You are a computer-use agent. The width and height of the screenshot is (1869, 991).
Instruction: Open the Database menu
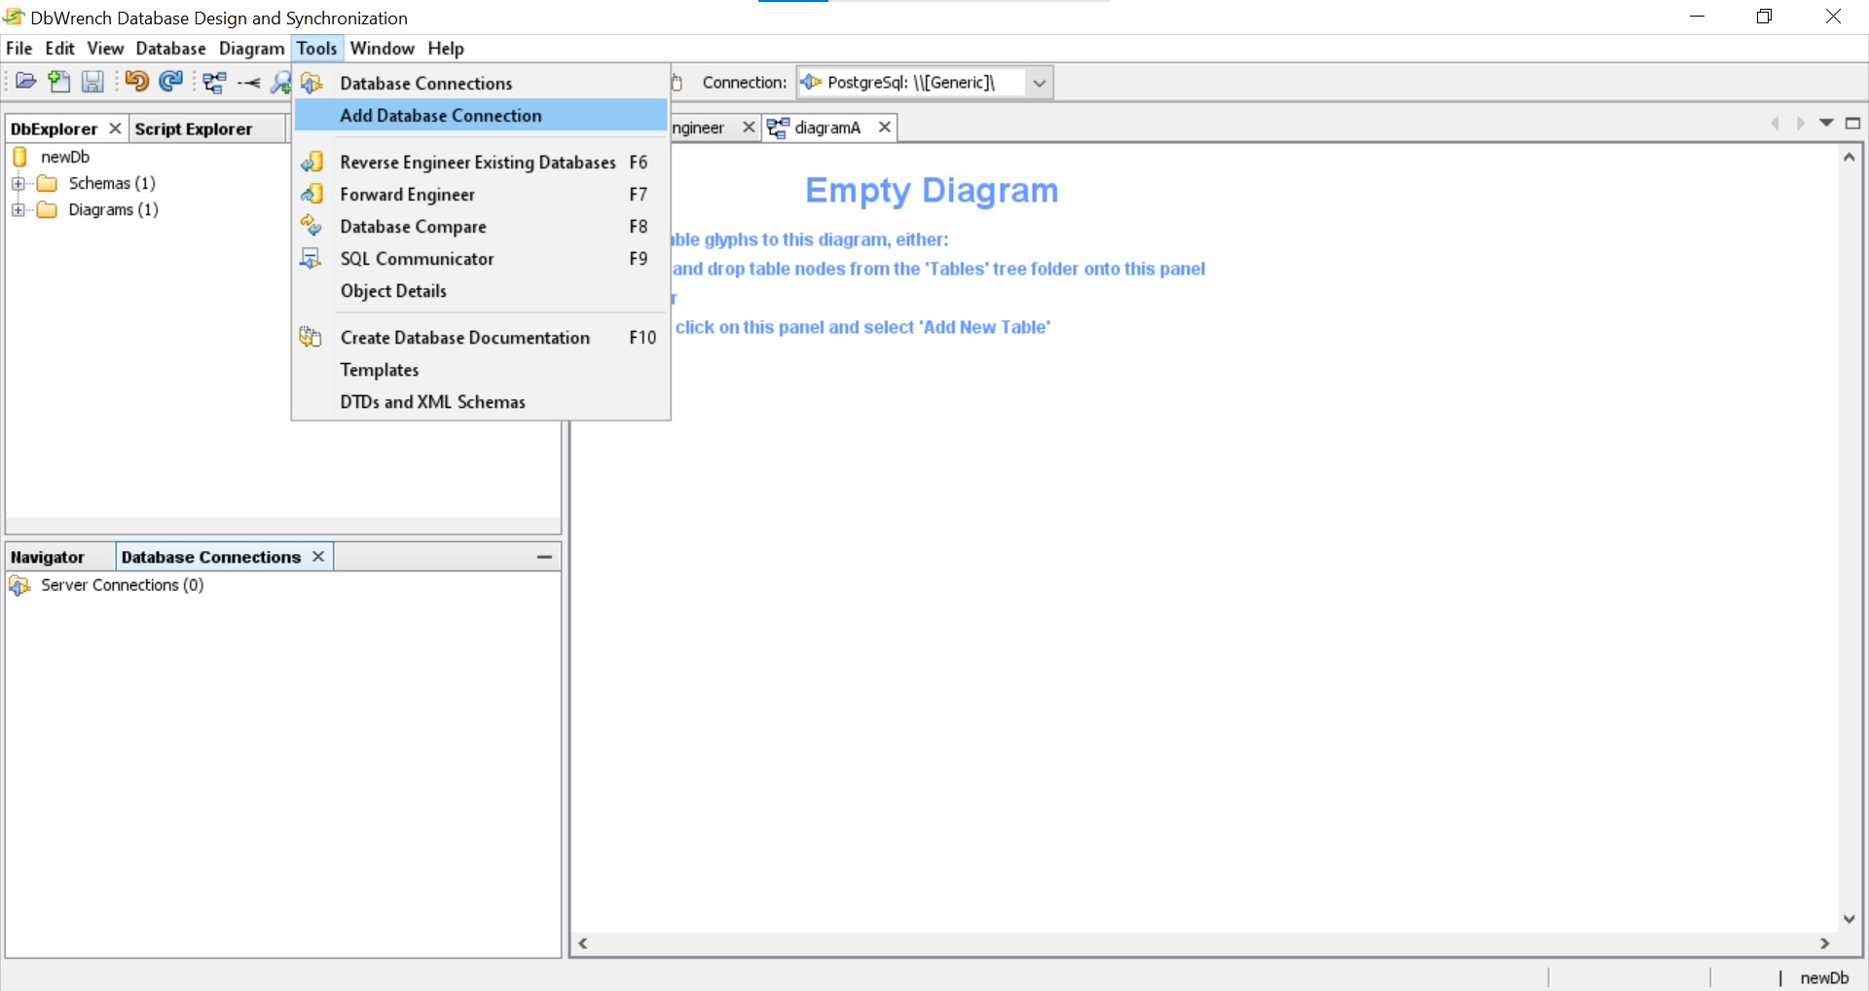click(171, 48)
